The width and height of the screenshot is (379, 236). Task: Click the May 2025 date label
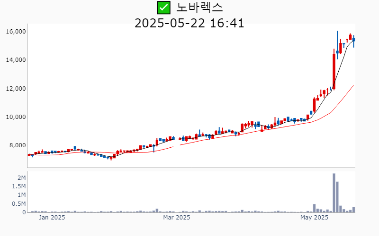point(314,218)
